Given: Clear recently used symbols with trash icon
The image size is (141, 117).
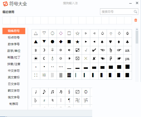Looking at the screenshot, I should coord(136,20).
